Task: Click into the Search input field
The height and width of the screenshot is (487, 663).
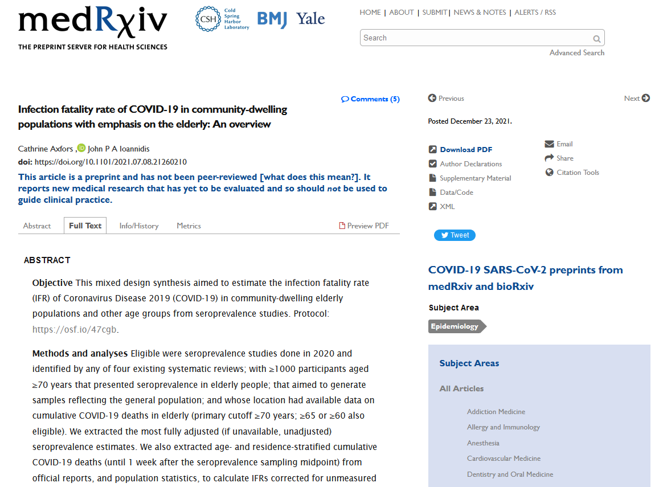Action: click(476, 38)
